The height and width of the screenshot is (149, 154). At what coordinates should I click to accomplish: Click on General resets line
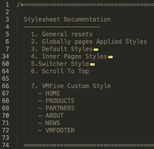tap(62, 34)
